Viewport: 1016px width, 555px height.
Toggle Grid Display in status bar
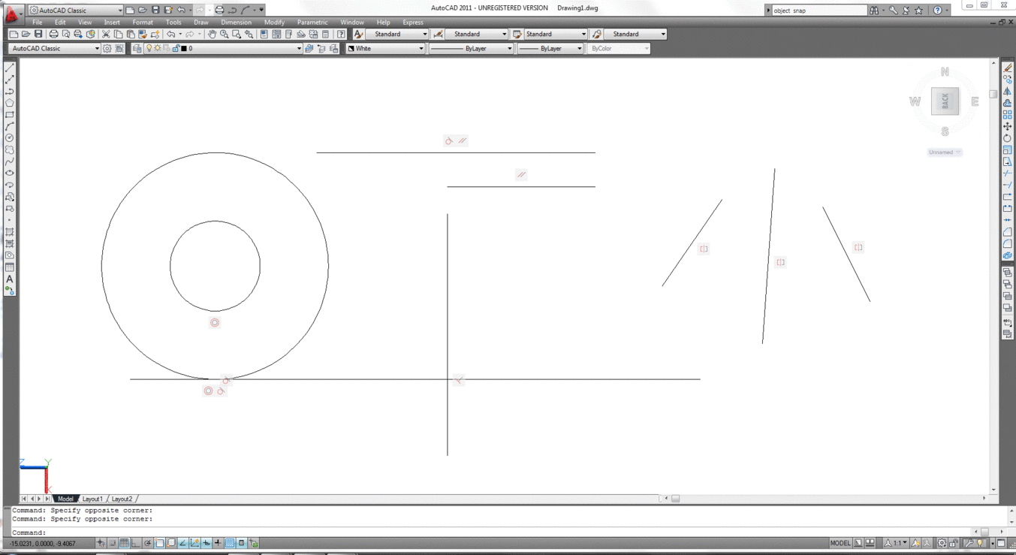coord(125,543)
